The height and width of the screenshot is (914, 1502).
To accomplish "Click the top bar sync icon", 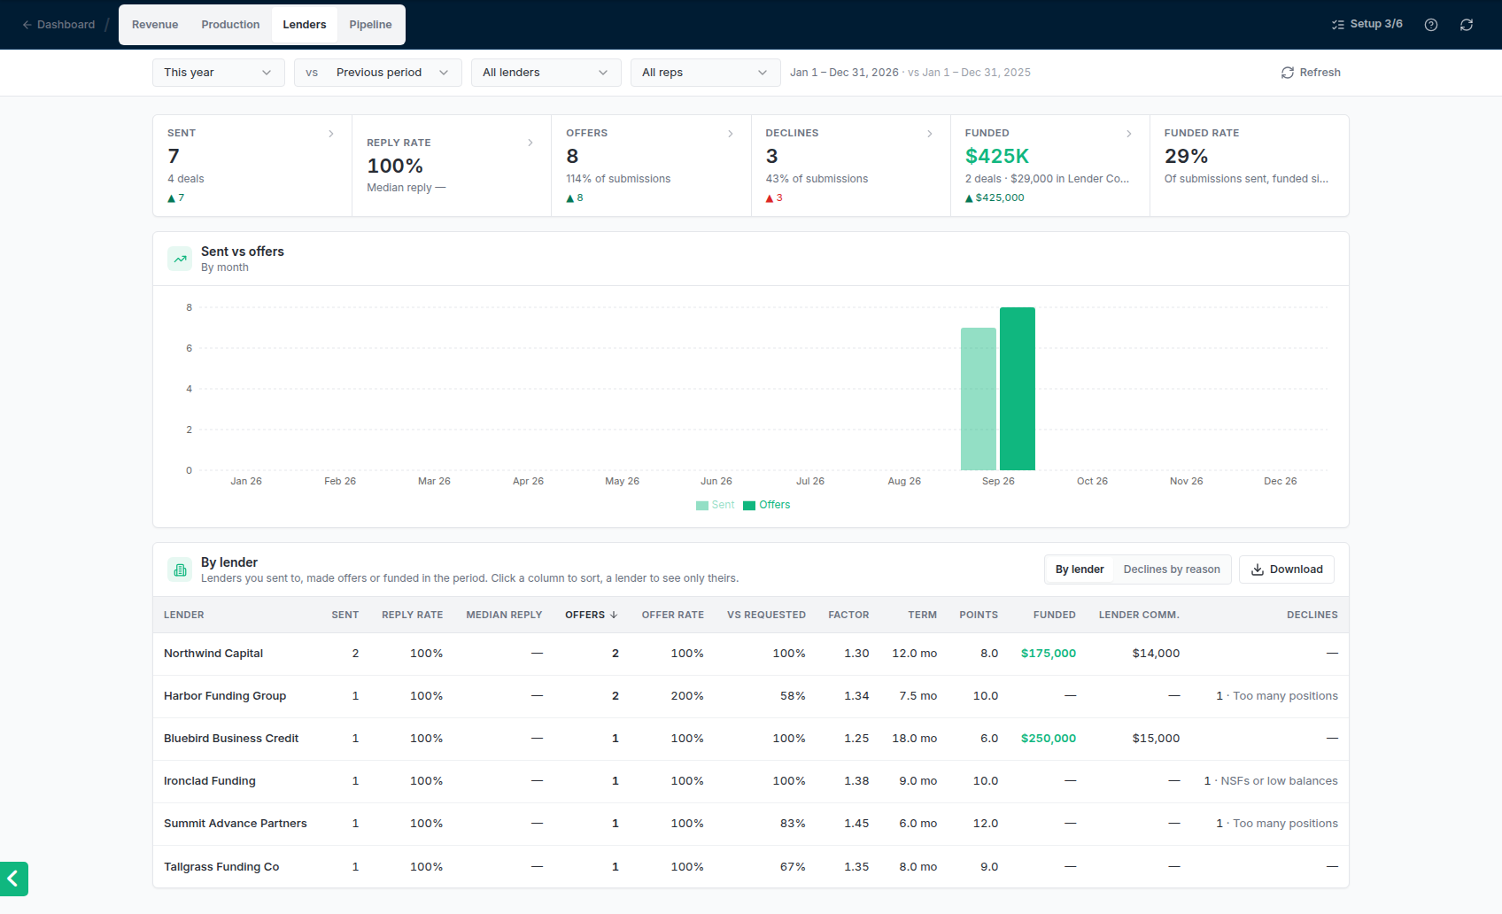I will point(1467,25).
